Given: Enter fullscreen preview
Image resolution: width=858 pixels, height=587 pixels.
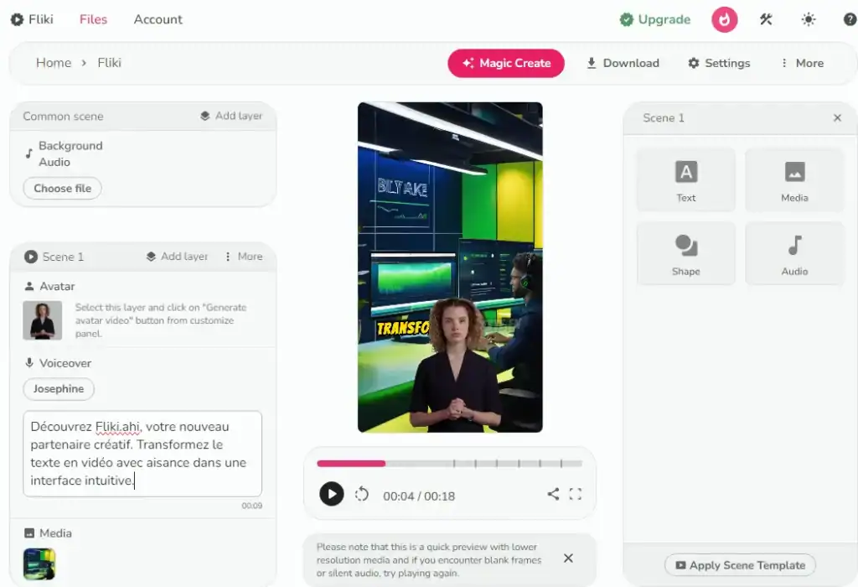Looking at the screenshot, I should click(x=575, y=494).
